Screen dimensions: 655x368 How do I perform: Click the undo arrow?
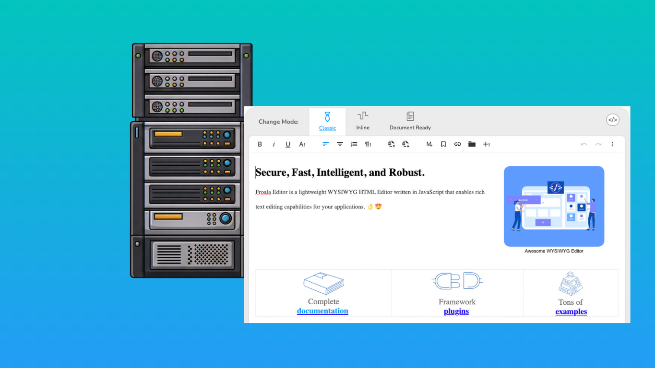pos(584,144)
